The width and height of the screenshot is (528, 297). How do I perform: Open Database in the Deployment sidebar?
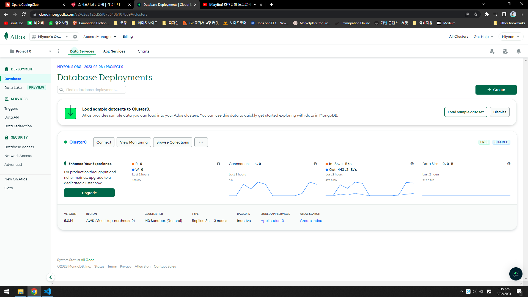coord(25,79)
